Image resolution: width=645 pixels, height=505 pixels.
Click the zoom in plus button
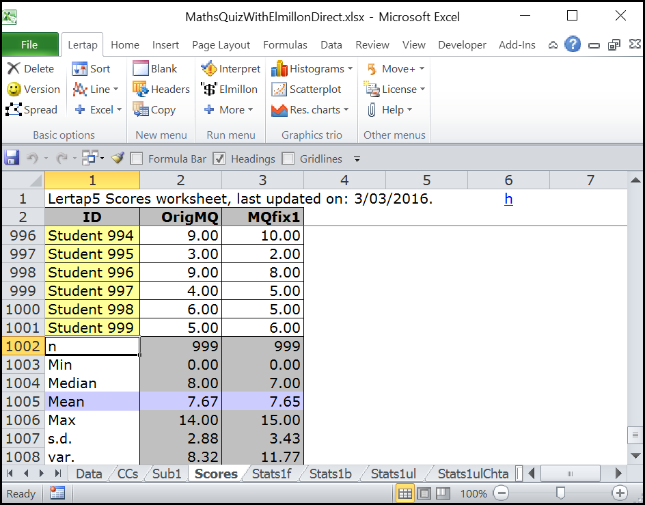point(620,493)
